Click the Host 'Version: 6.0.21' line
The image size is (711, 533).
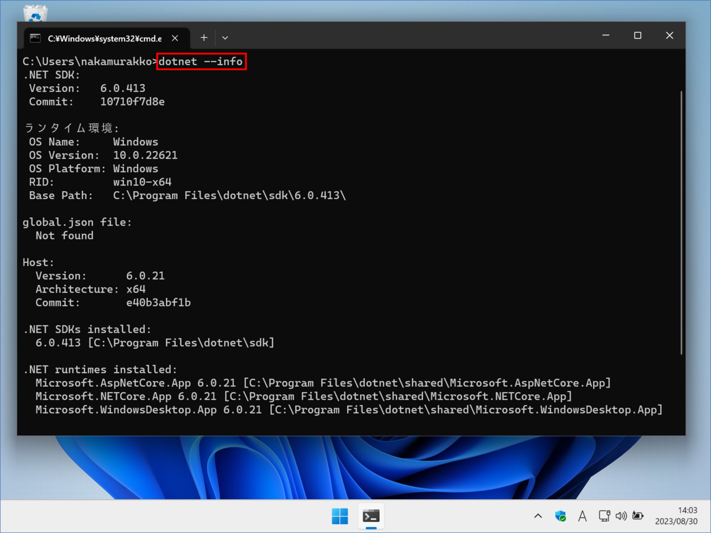coord(100,276)
